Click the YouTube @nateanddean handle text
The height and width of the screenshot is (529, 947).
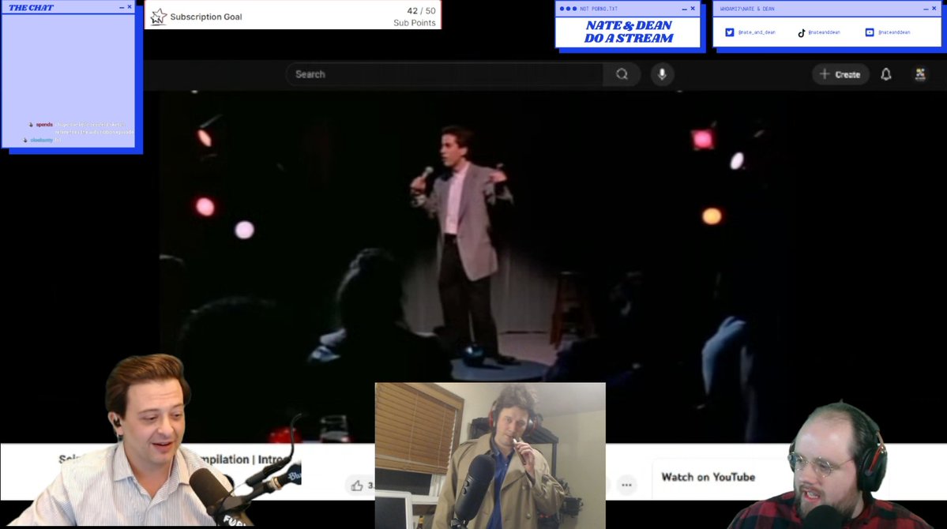pyautogui.click(x=894, y=32)
